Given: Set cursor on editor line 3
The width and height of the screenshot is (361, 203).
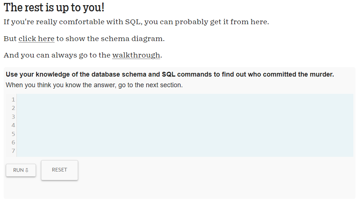Looking at the screenshot, I should click(x=183, y=117).
